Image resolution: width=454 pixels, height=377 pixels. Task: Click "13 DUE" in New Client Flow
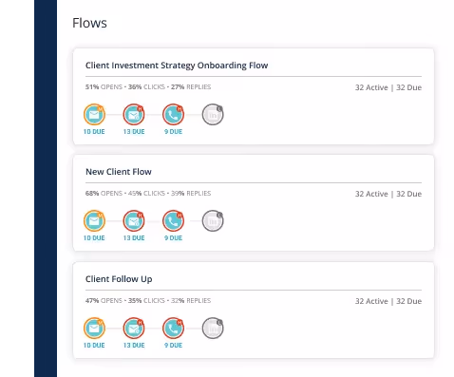(x=134, y=238)
